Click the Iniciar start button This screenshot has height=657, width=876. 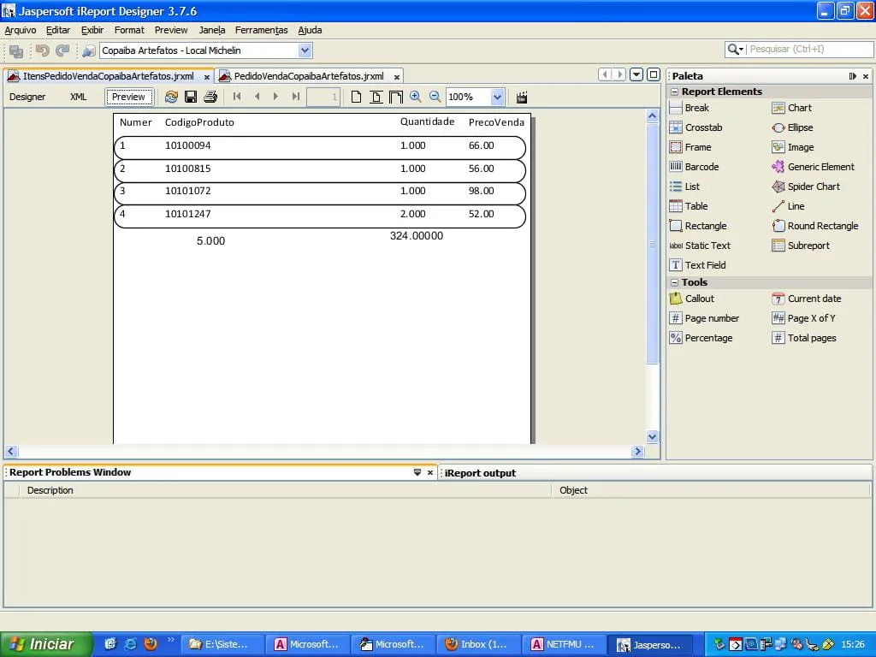pos(41,644)
